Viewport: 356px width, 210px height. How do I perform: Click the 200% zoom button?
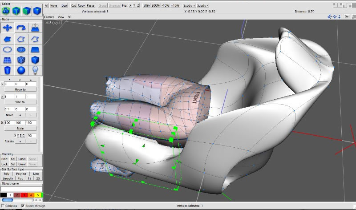[x=155, y=5]
